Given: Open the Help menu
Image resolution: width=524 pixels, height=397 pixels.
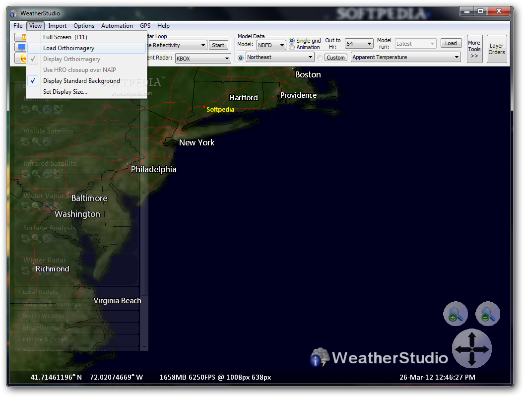Looking at the screenshot, I should point(163,26).
